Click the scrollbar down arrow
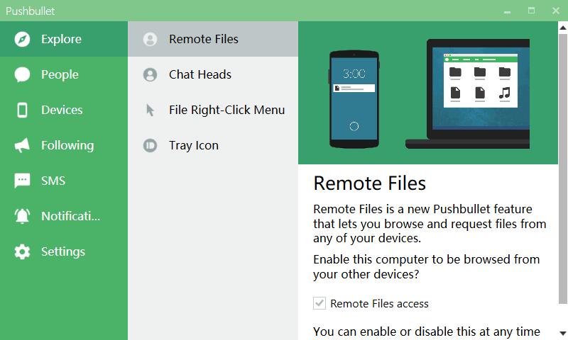This screenshot has width=568, height=340. pos(562,332)
